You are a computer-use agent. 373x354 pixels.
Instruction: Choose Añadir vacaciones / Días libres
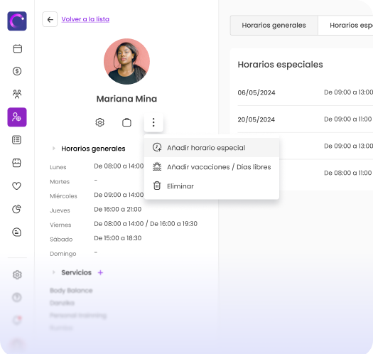click(212, 167)
